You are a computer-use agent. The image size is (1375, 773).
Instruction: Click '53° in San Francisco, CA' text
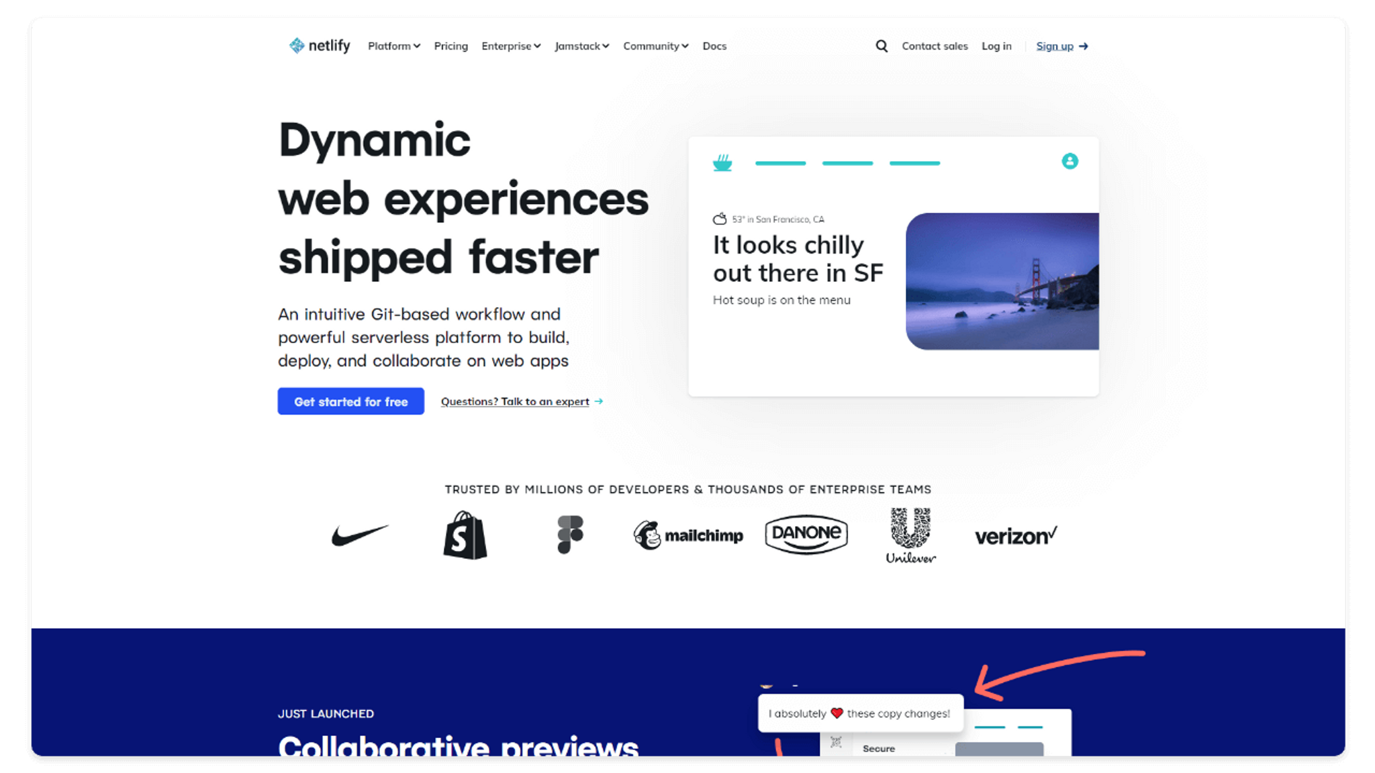(x=778, y=219)
